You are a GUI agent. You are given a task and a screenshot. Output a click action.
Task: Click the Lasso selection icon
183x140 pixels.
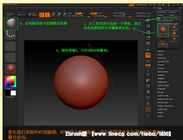tap(148, 115)
